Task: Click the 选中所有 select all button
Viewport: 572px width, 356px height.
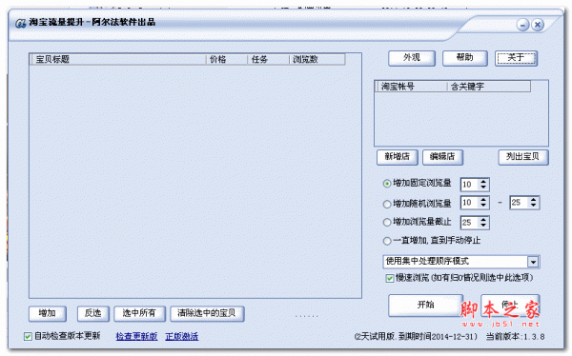Action: [139, 313]
